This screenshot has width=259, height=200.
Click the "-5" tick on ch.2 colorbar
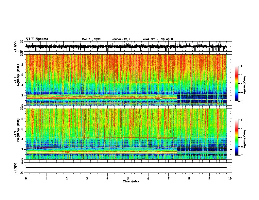click(241, 138)
